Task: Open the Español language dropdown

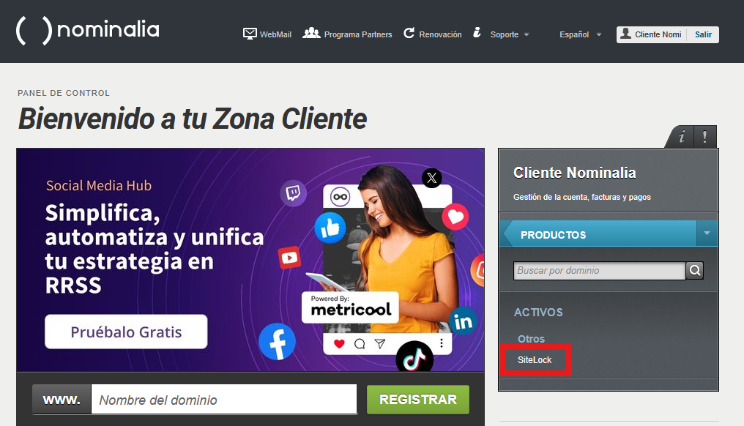Action: point(580,34)
